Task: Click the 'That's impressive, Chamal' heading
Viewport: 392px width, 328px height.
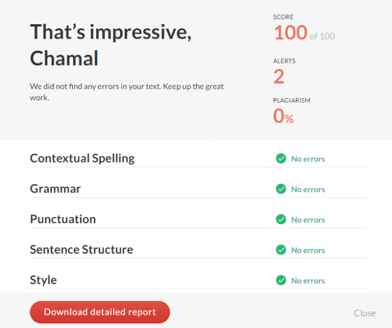Action: (111, 44)
